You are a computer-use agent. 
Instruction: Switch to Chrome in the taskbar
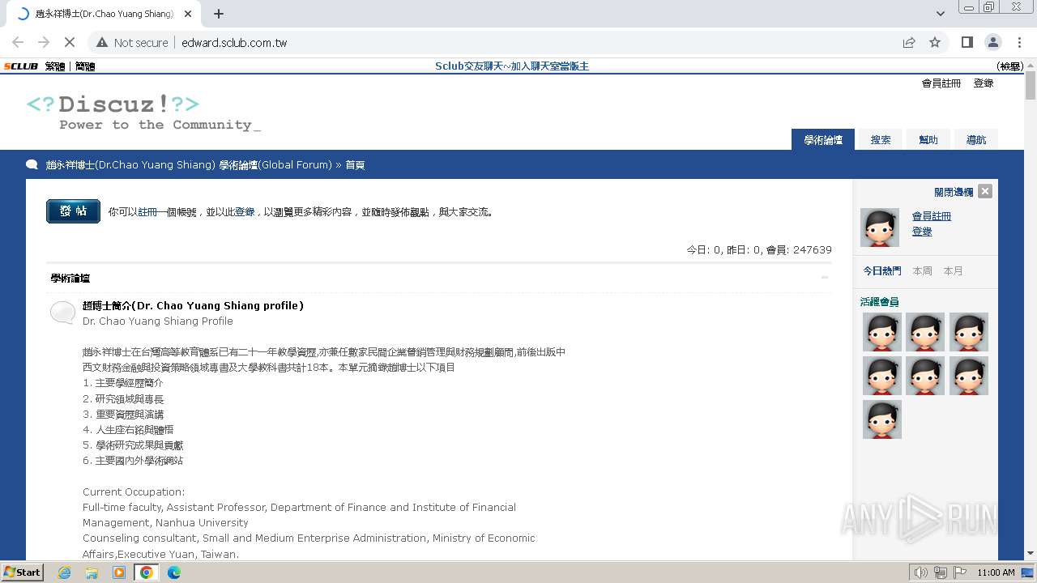(x=147, y=572)
